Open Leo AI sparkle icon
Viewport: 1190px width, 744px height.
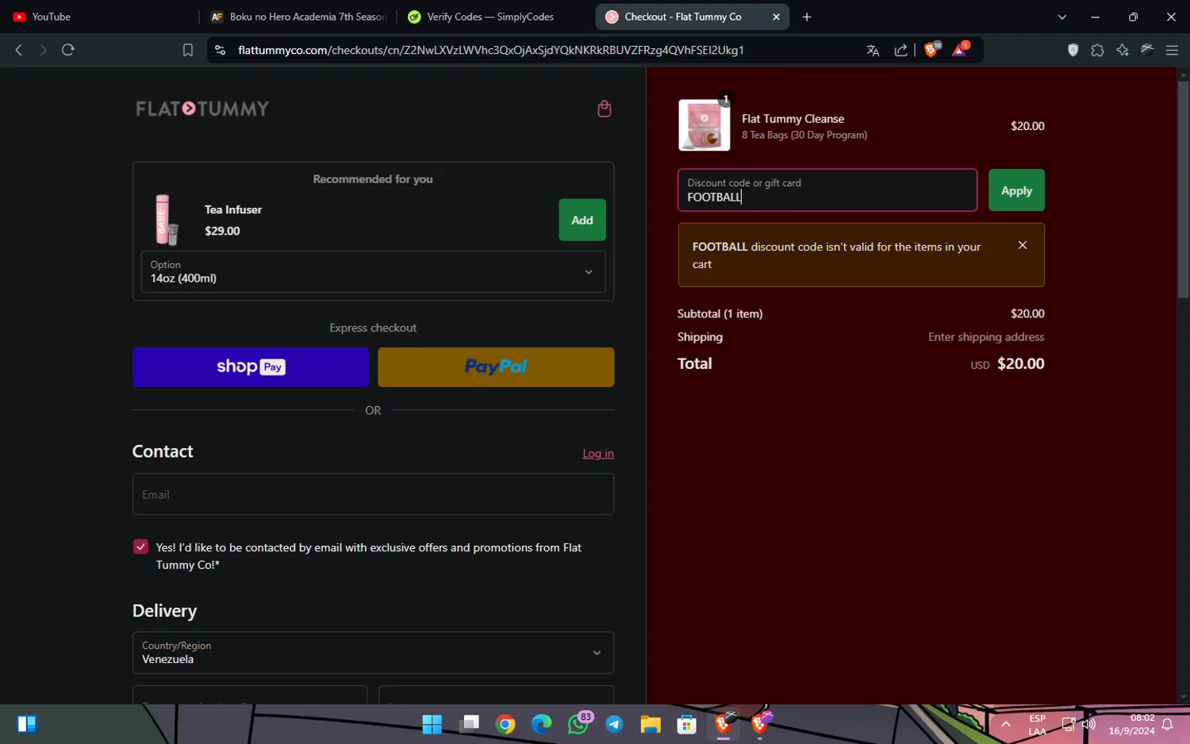[1122, 50]
